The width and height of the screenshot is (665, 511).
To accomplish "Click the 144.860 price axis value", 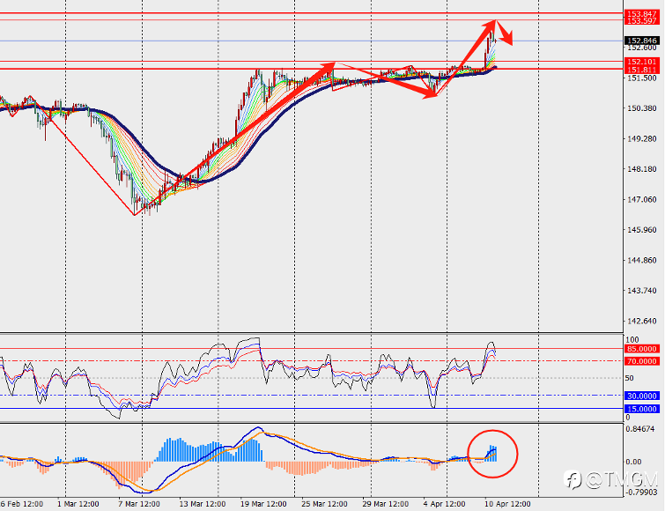I will click(642, 261).
